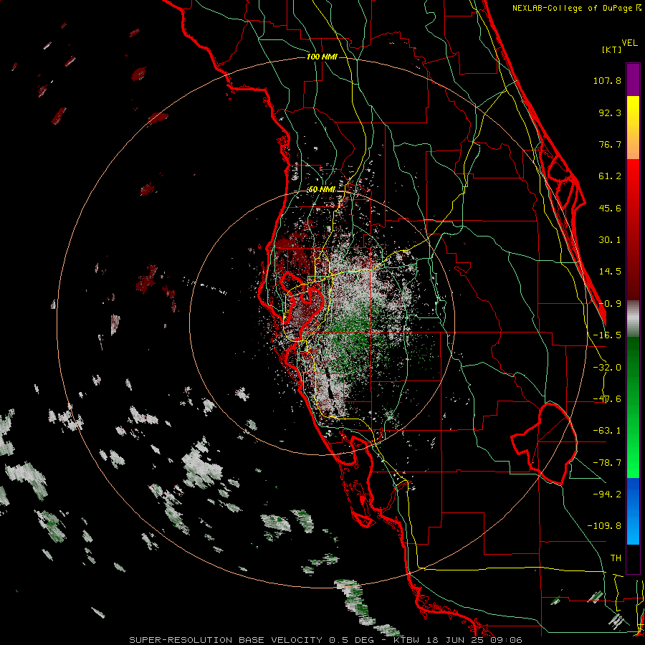This screenshot has width=645, height=645.
Task: Click the 50 NMI range ring label
Action: [x=322, y=189]
